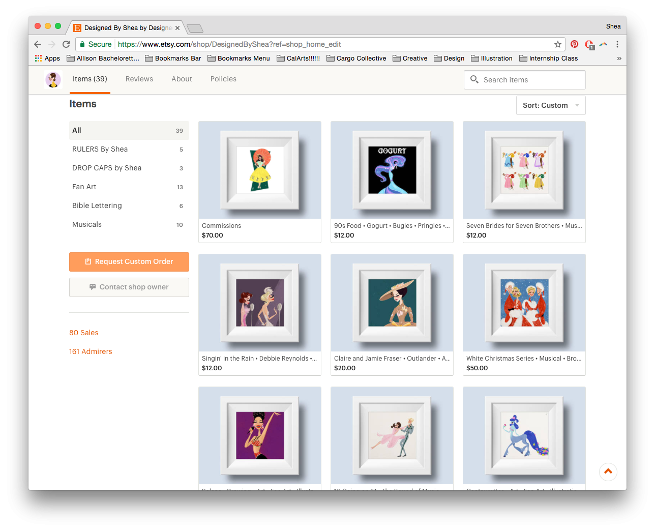The image size is (655, 531).
Task: Open the dancing couple artwork thumbnail
Action: coord(392,435)
